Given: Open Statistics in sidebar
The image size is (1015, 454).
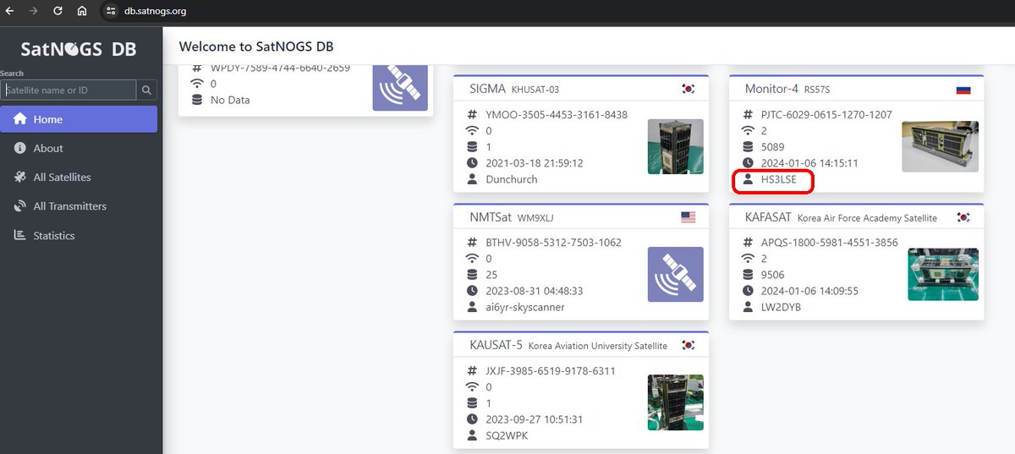Looking at the screenshot, I should coord(79,236).
